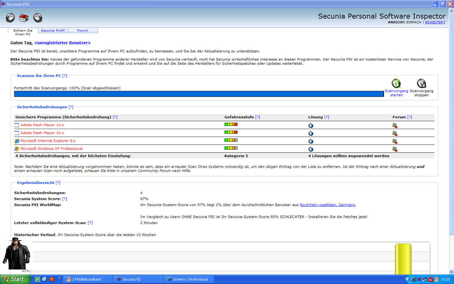Click the red security alert shield tray icon
The height and width of the screenshot is (284, 454).
point(430,279)
